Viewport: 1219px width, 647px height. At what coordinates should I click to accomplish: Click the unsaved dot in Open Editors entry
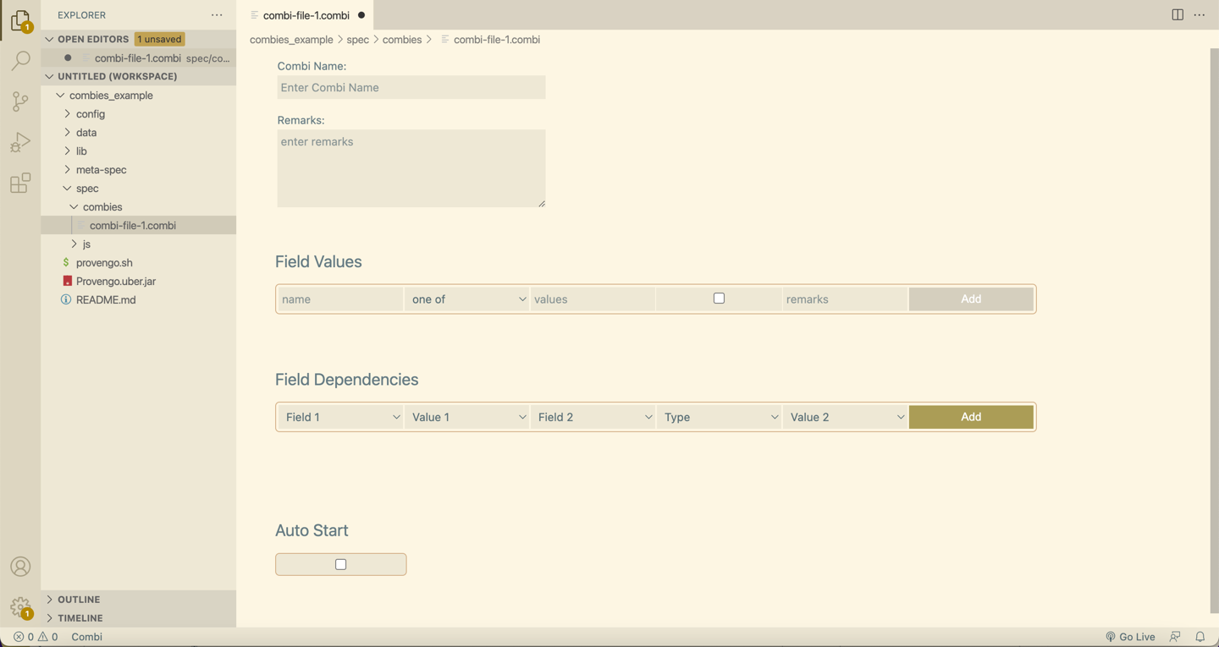[x=68, y=58]
